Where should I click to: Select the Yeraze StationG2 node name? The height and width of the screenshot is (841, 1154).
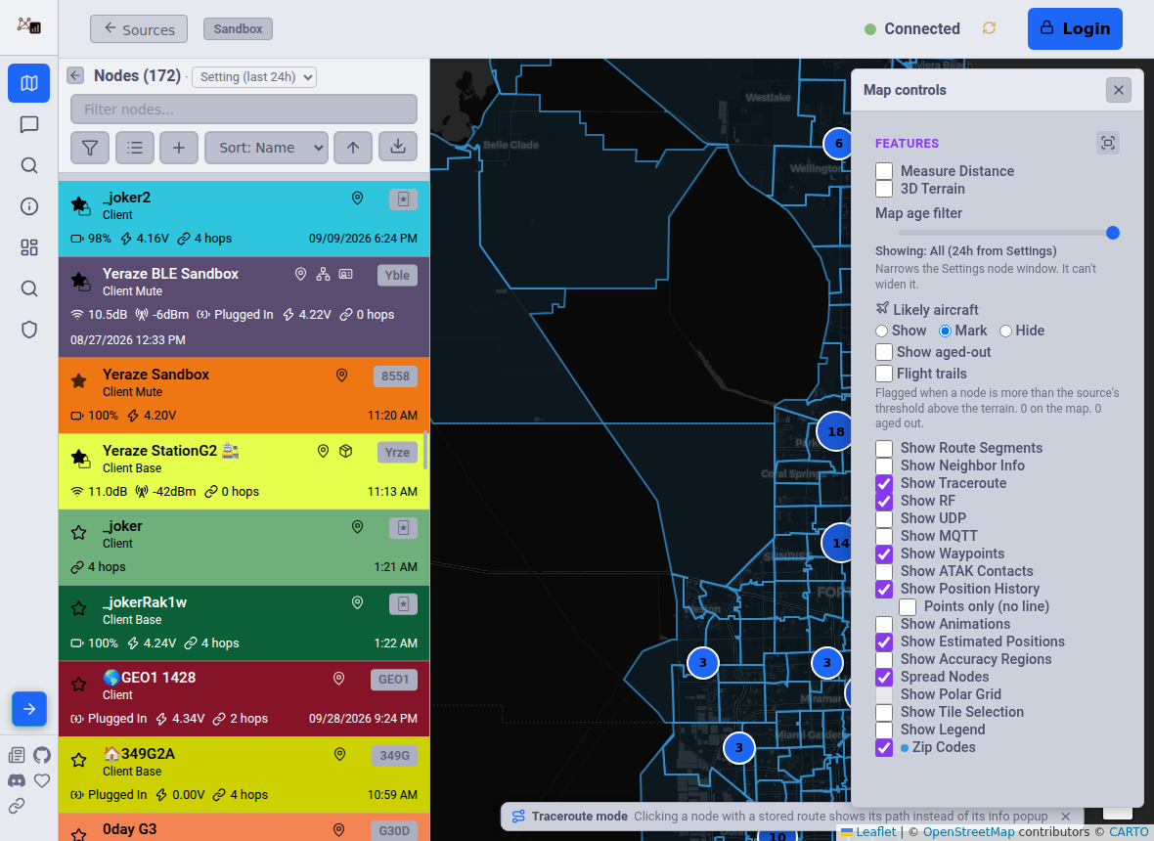[171, 450]
